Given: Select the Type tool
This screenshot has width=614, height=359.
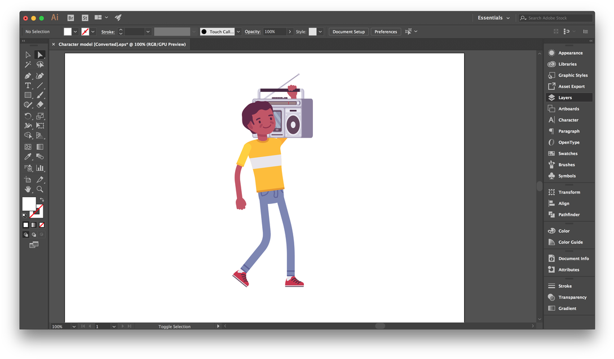Looking at the screenshot, I should pyautogui.click(x=28, y=86).
